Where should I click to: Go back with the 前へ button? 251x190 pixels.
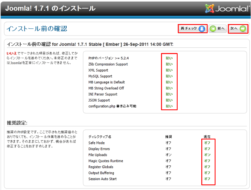tap(217, 29)
